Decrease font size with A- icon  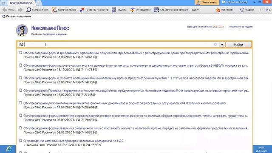(261, 10)
